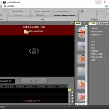The width and height of the screenshot is (109, 109).
Task: Open the universal camera dropdown
Action: [x=41, y=15]
